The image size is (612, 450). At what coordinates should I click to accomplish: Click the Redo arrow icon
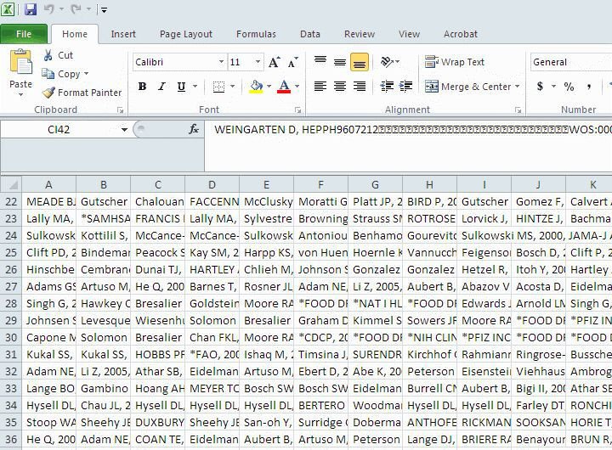(x=76, y=9)
